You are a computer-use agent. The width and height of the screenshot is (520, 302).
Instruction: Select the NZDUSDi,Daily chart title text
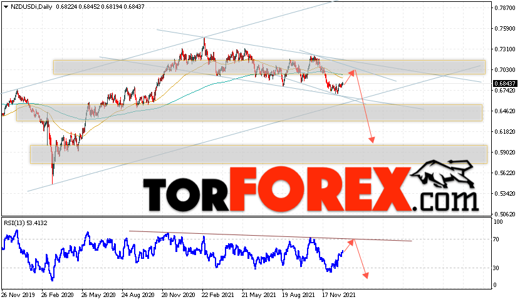pyautogui.click(x=31, y=7)
